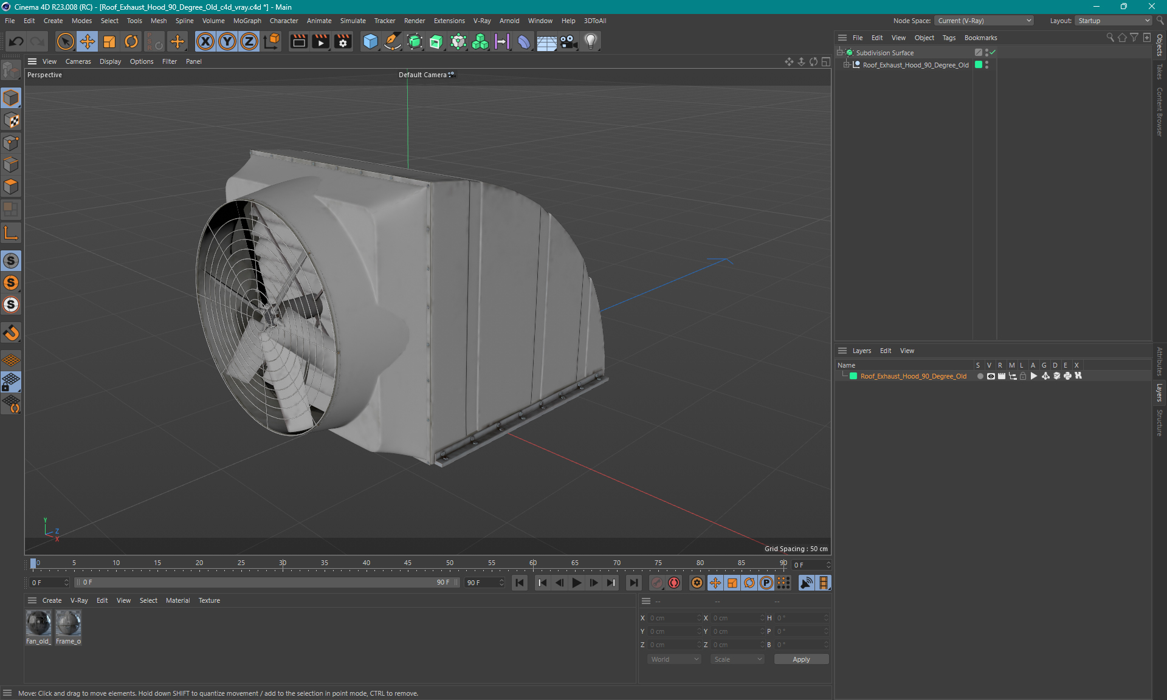Render to Picture Viewer icon

tap(320, 41)
